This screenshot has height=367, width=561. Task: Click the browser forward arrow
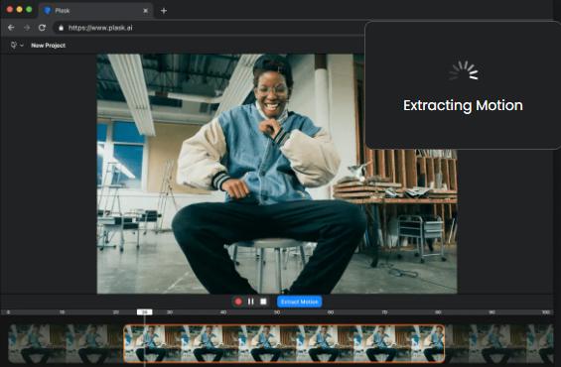[27, 28]
